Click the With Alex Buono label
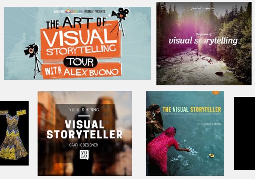Image resolution: width=255 pixels, height=179 pixels. [x=82, y=72]
